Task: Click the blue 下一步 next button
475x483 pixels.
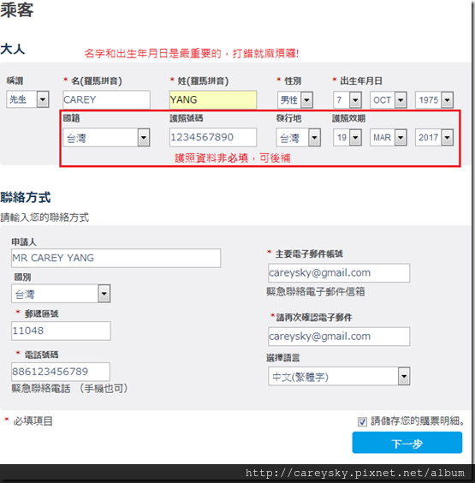Action: 407,443
